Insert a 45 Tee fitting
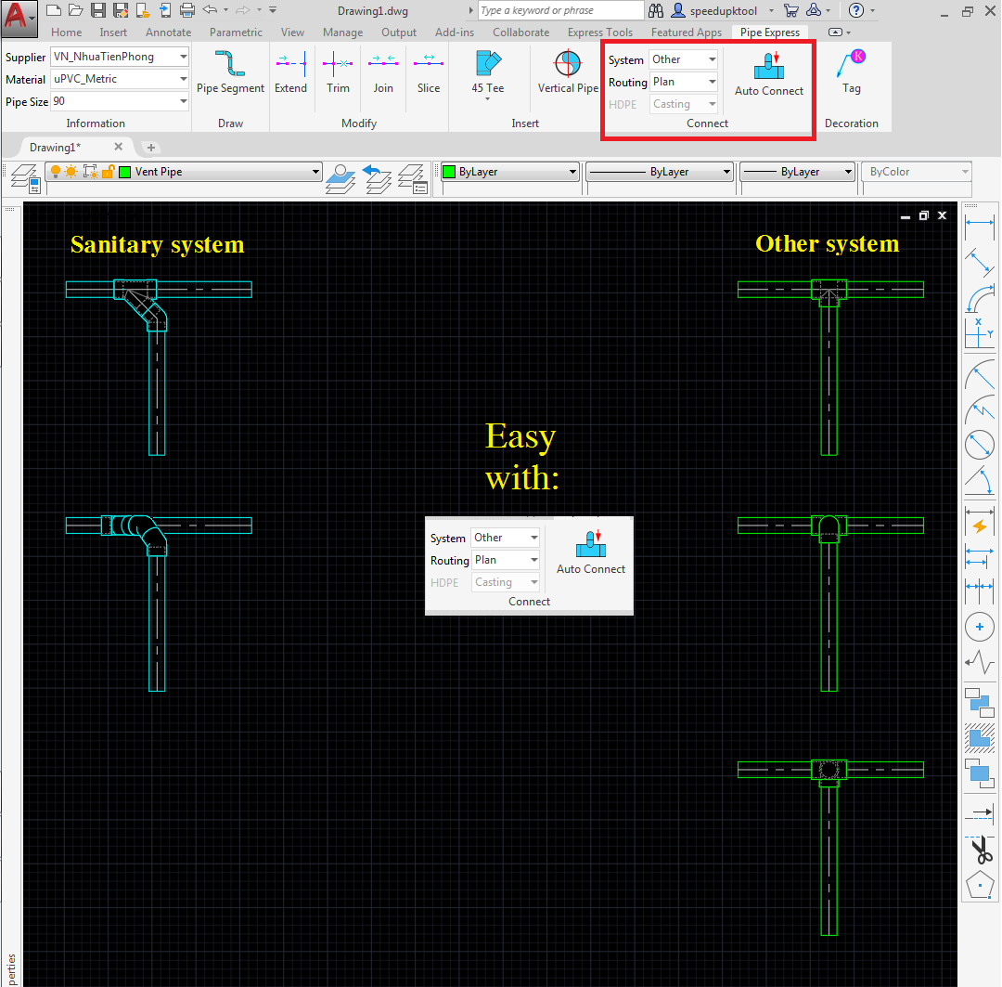 click(488, 71)
